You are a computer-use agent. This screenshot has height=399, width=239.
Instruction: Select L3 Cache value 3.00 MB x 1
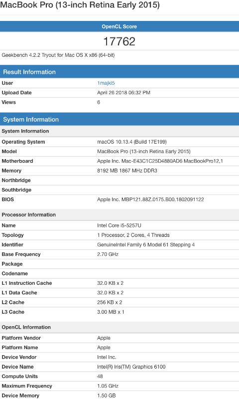pyautogui.click(x=111, y=312)
